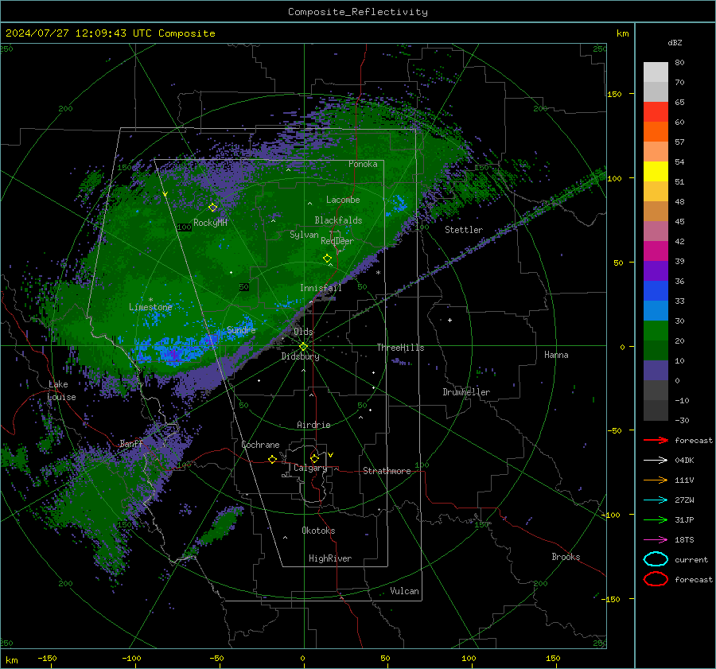Click the Ponoka label
The image size is (716, 669).
click(x=363, y=164)
